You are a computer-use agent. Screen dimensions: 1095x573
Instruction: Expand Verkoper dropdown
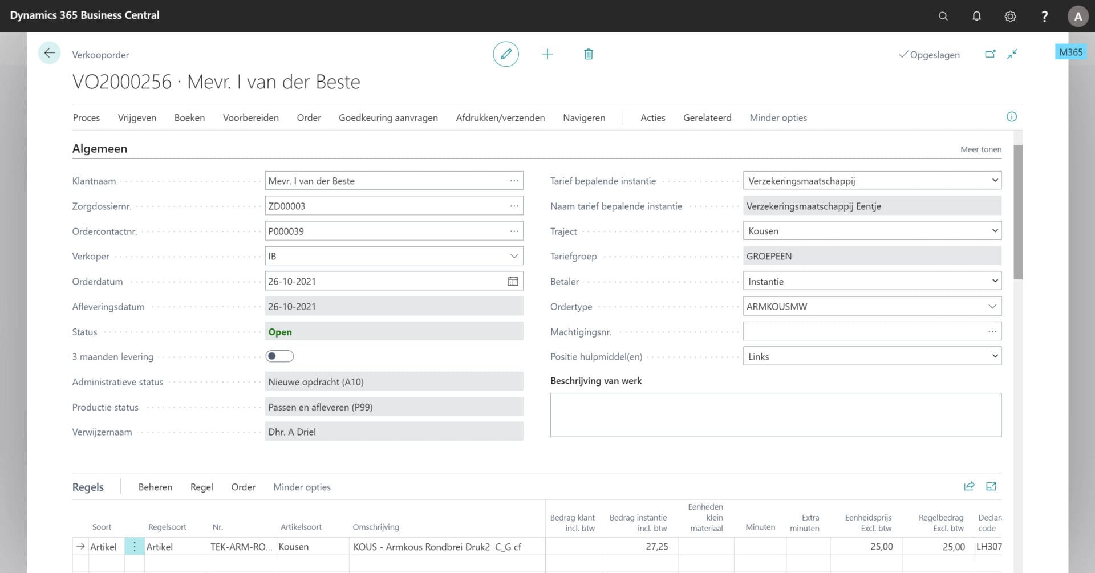(514, 256)
